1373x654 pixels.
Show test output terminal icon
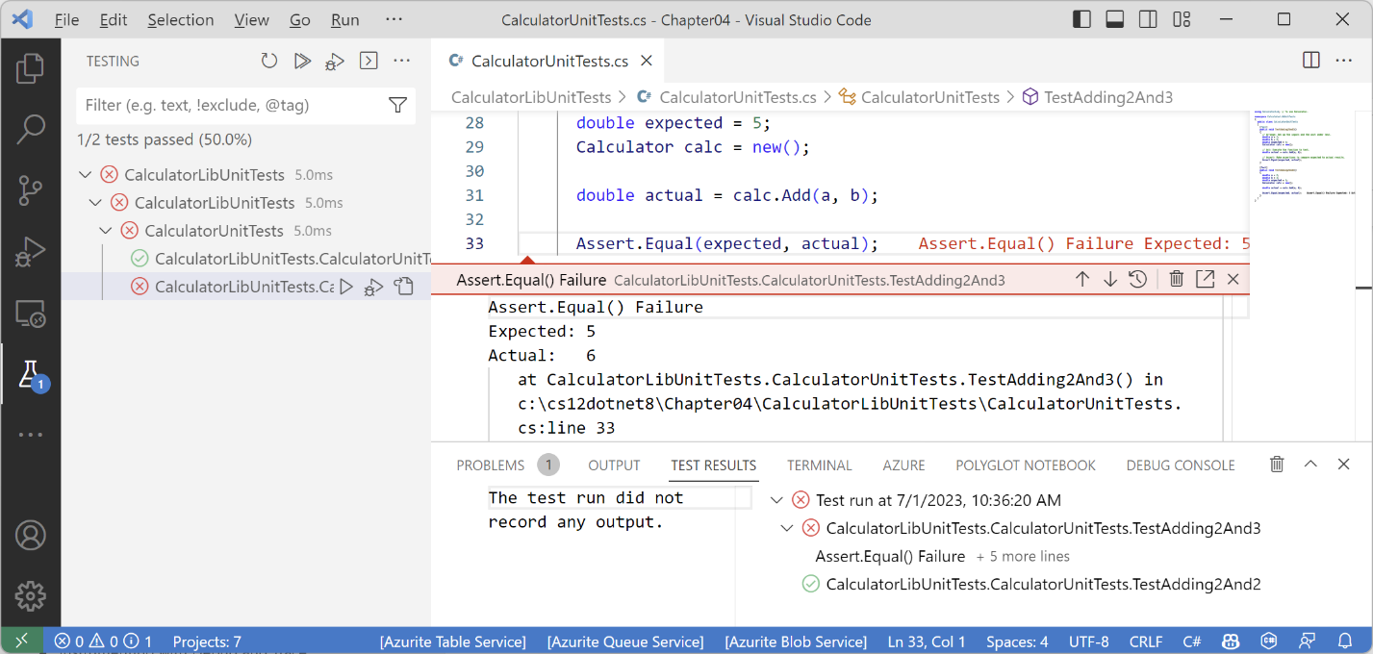pos(368,62)
